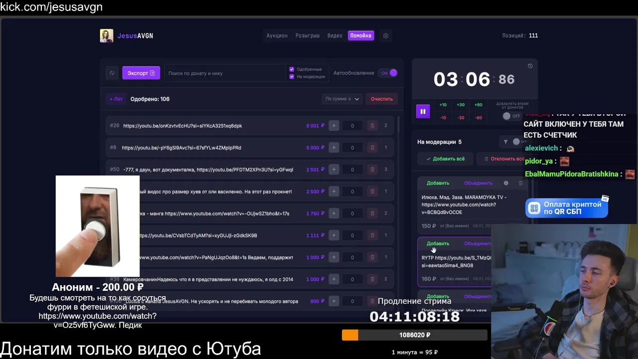Subtract 10 from the timer
The height and width of the screenshot is (359, 638).
(x=443, y=118)
